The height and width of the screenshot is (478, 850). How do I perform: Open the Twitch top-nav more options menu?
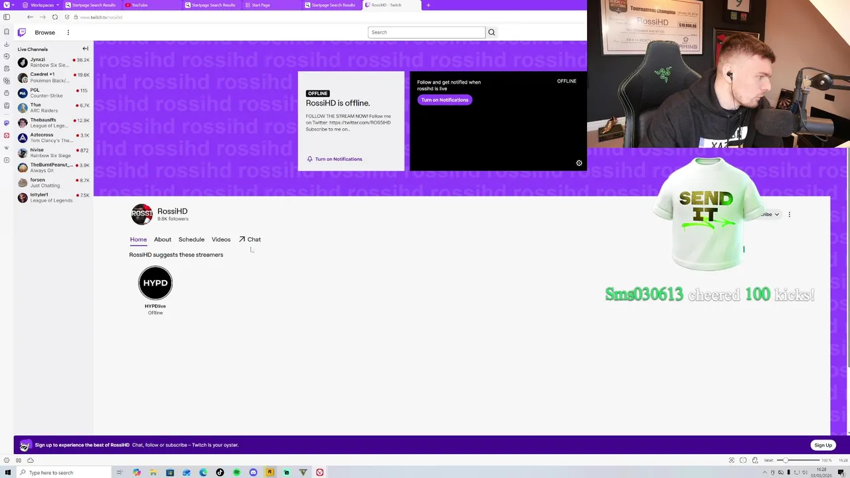pos(68,32)
